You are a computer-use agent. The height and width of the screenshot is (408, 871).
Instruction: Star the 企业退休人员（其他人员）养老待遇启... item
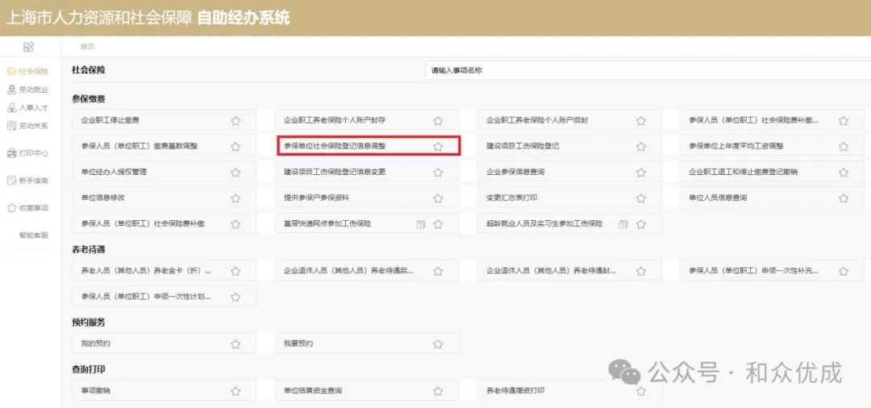click(438, 272)
